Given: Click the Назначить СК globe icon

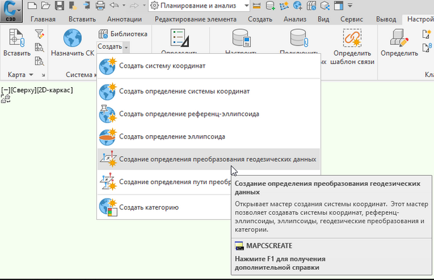Looking at the screenshot, I should (73, 38).
